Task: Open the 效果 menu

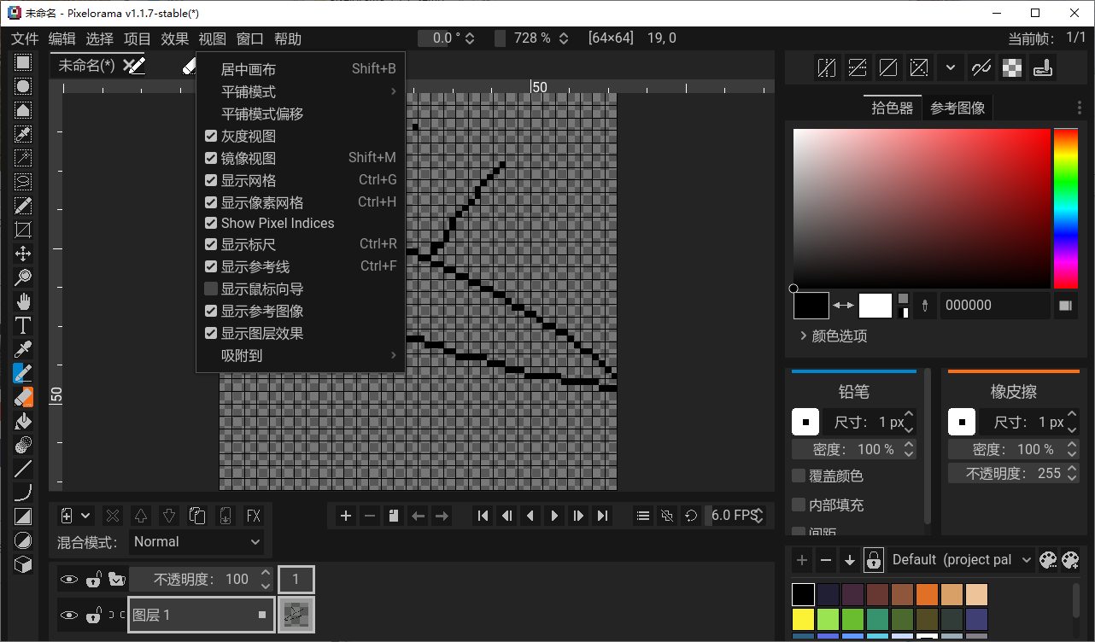Action: point(174,38)
